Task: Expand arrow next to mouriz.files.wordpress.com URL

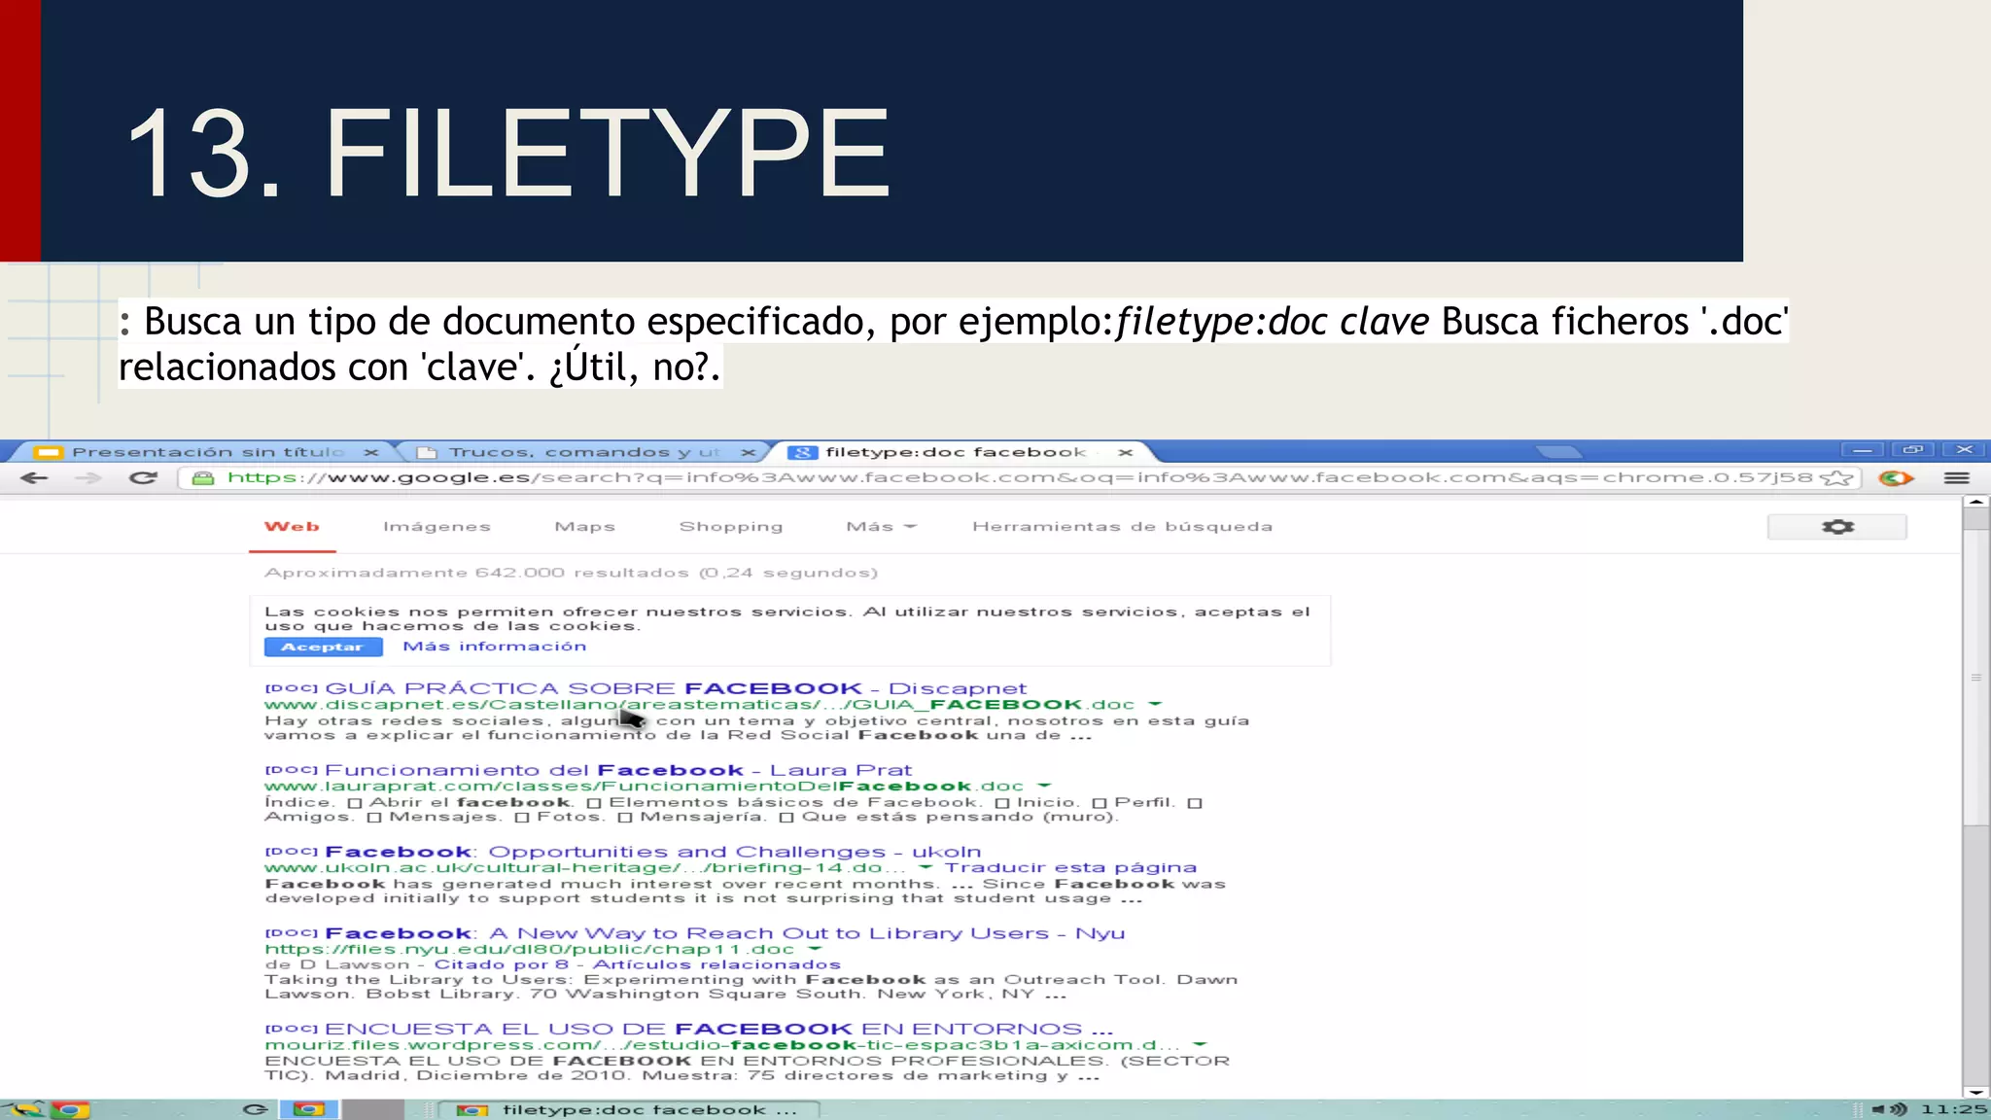Action: [1200, 1045]
